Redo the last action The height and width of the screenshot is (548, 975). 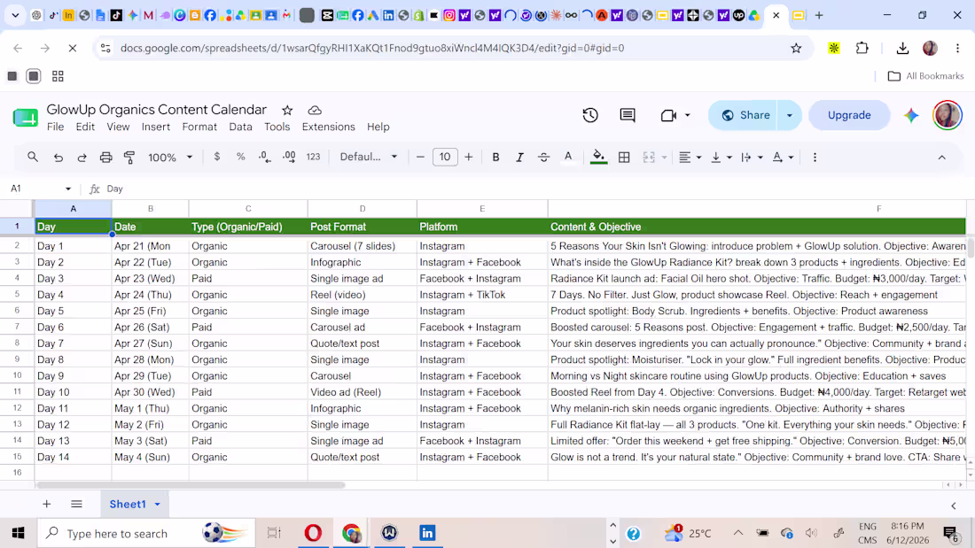[82, 158]
